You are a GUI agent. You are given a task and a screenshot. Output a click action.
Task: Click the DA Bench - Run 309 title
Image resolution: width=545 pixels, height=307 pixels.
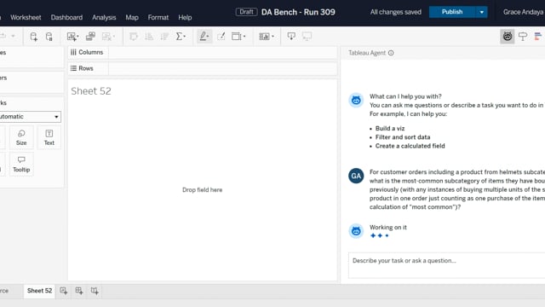point(298,12)
